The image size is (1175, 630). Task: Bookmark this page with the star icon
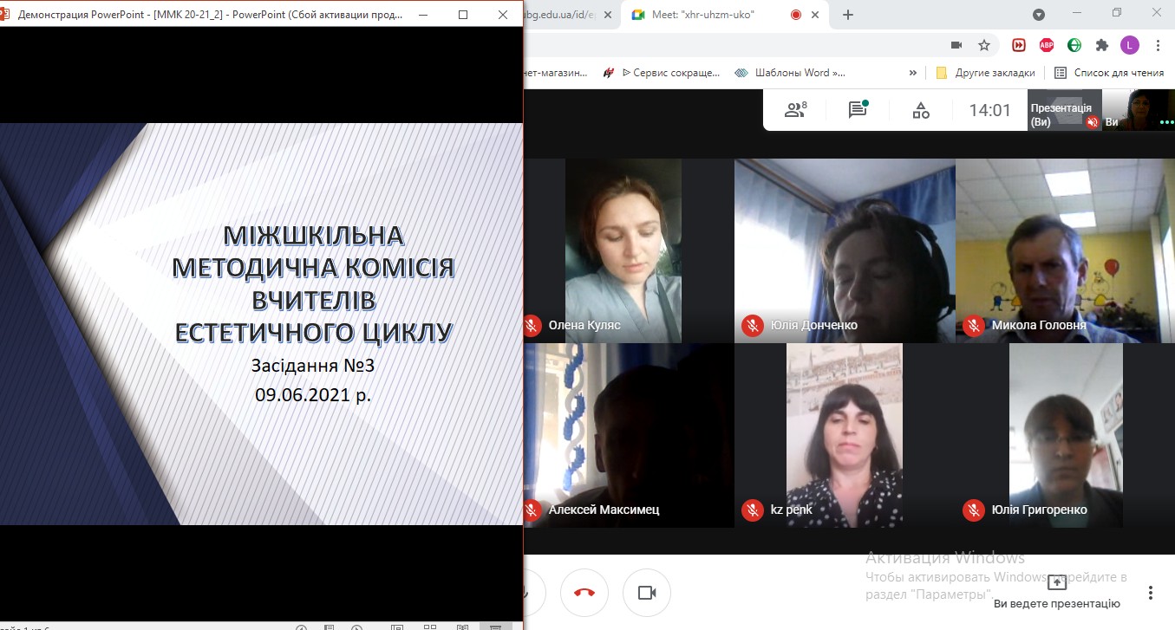pyautogui.click(x=984, y=45)
